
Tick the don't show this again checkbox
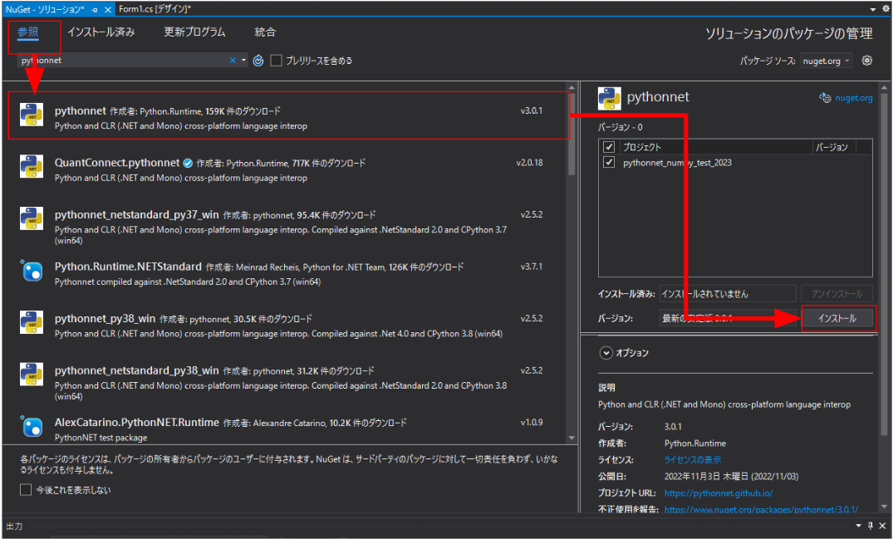click(26, 489)
